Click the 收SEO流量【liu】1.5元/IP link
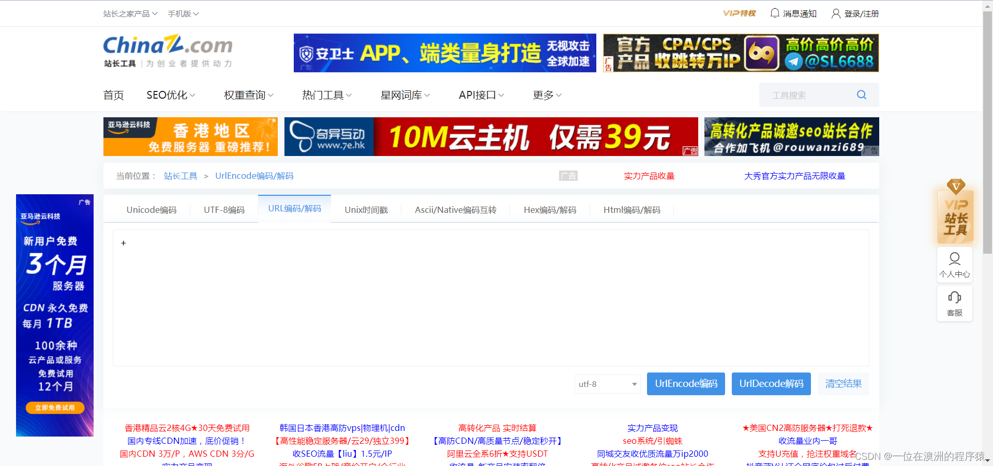 coord(342,454)
